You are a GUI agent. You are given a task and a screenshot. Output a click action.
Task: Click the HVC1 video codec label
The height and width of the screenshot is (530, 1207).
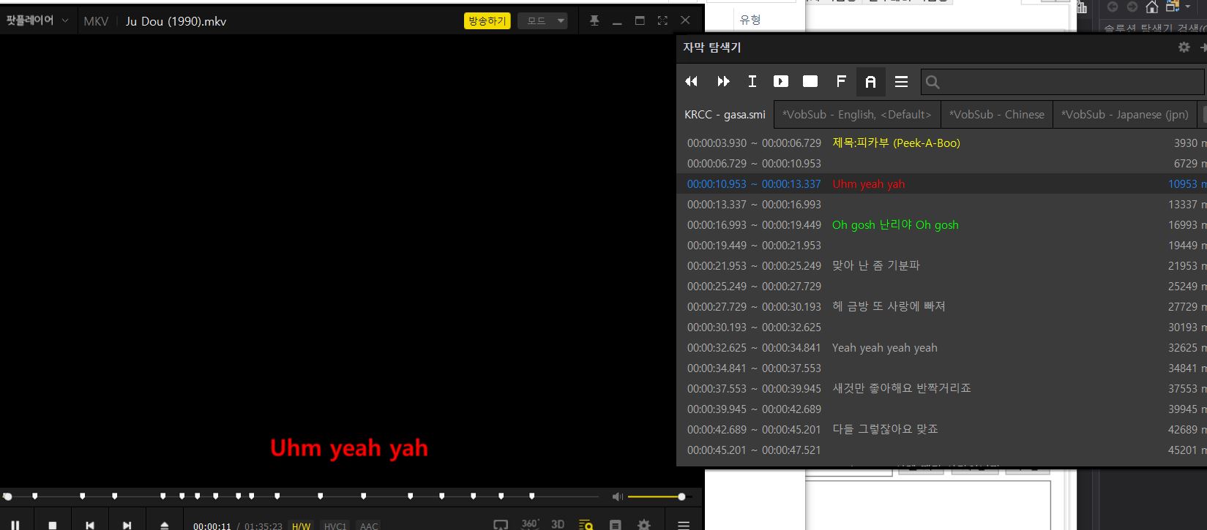pyautogui.click(x=335, y=526)
